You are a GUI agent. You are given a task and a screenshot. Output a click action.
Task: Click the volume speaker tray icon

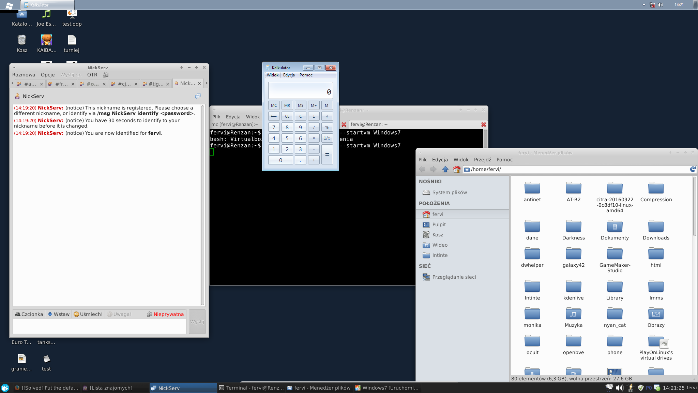coord(619,388)
